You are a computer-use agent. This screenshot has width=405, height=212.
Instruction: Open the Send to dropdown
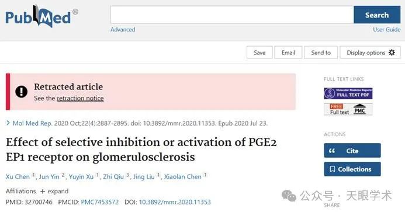pos(321,53)
